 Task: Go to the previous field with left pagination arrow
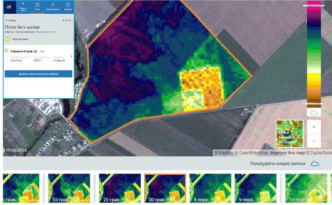[x=63, y=20]
